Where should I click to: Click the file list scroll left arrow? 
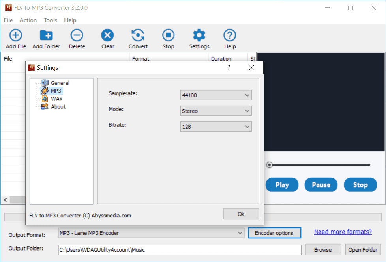click(6, 200)
